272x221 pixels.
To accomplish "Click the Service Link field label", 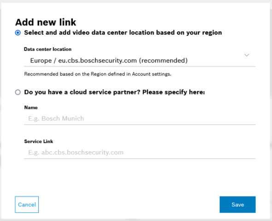I will pyautogui.click(x=39, y=142).
